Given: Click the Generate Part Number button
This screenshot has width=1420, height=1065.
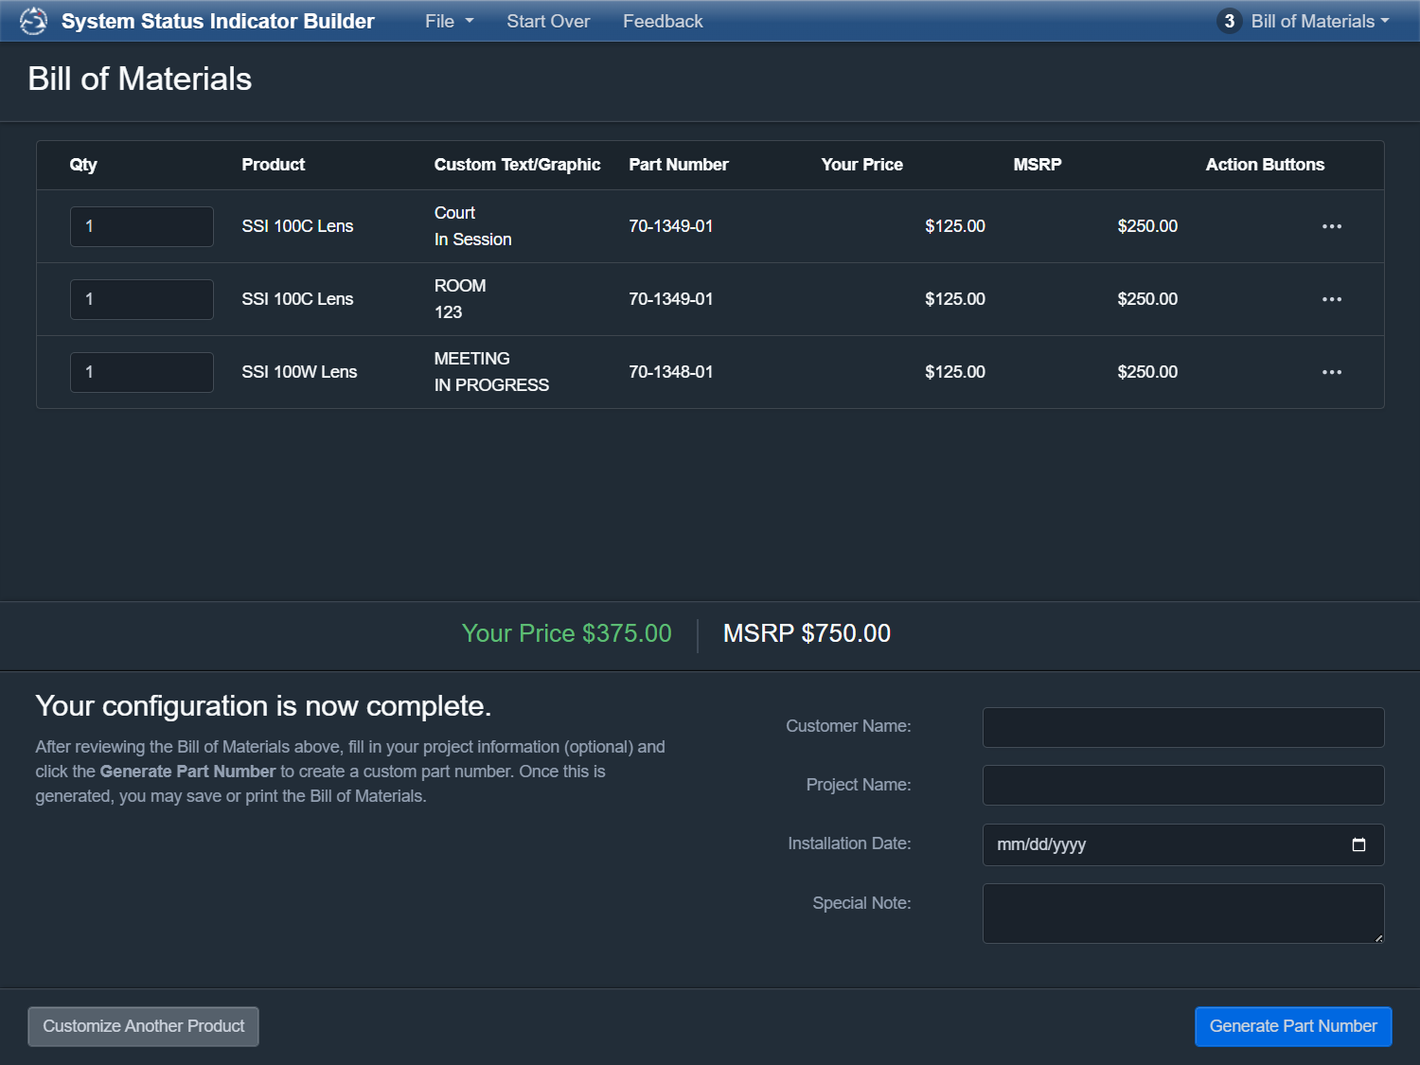Looking at the screenshot, I should point(1293,1026).
